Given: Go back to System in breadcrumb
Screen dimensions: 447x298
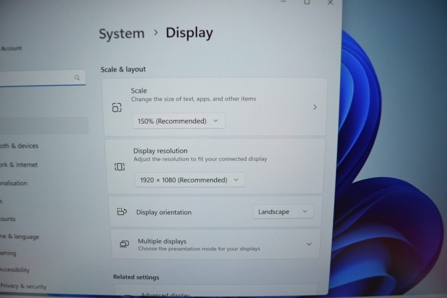Looking at the screenshot, I should click(122, 34).
